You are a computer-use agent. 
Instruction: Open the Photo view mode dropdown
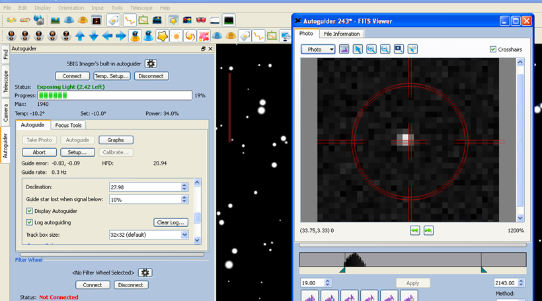click(x=319, y=49)
